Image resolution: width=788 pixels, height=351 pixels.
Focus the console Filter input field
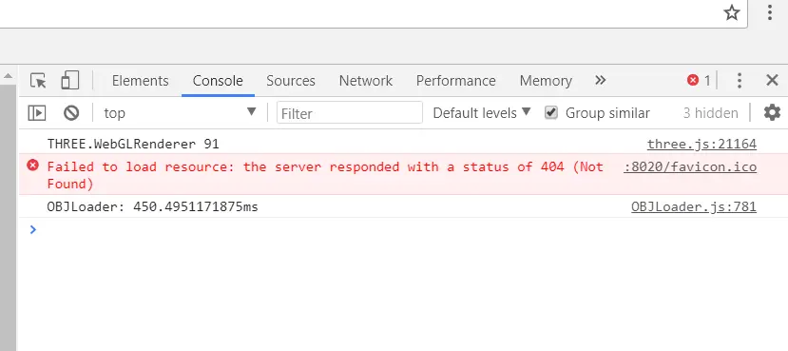[x=350, y=113]
